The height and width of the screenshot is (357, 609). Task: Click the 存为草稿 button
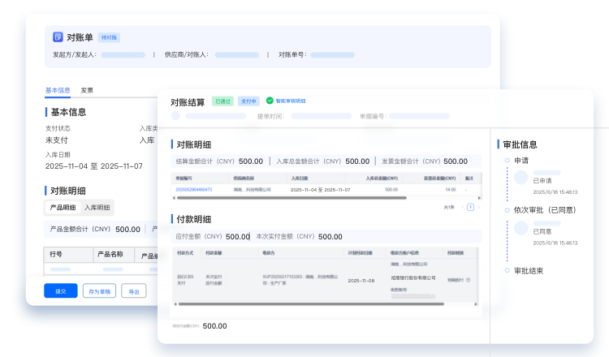click(100, 291)
